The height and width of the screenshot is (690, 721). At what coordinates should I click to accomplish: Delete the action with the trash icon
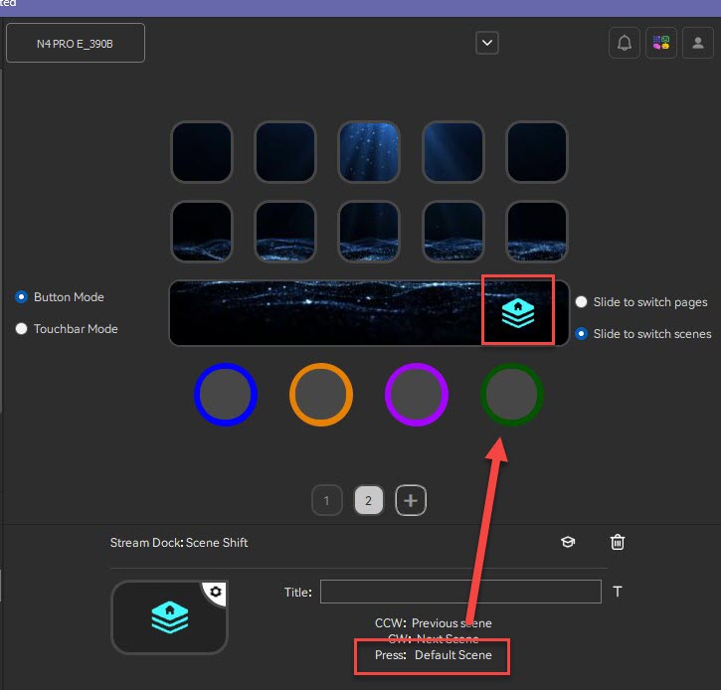click(x=618, y=542)
